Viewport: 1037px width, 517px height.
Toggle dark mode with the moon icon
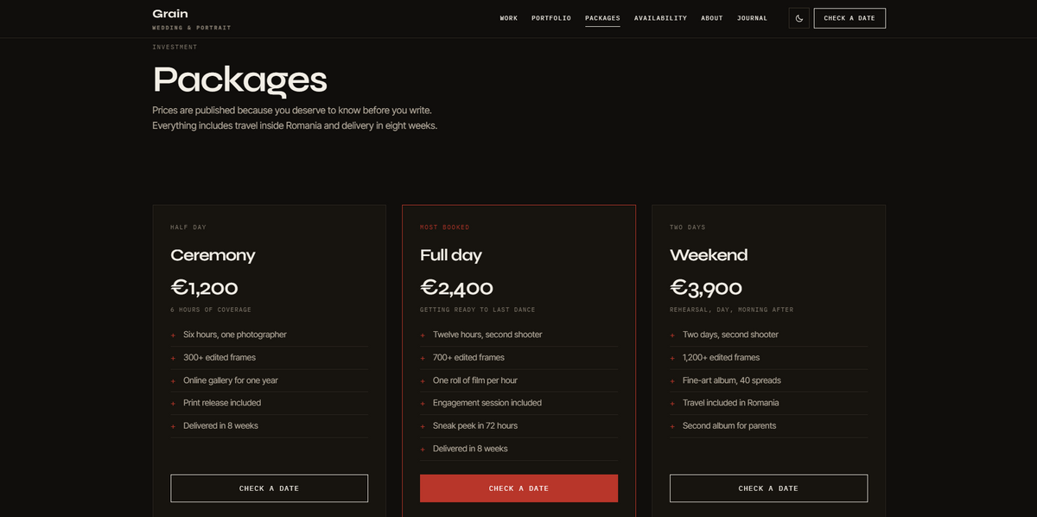798,18
